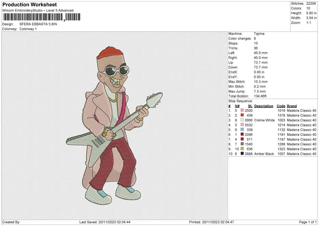319x226 pixels.
Task: Click the Color changes value 9
Action: [x=255, y=38]
